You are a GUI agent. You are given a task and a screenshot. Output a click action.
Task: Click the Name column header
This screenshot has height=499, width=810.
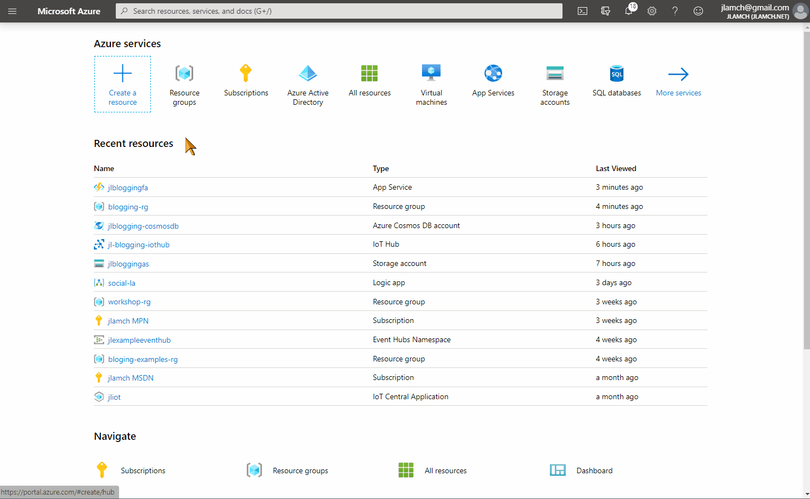(104, 168)
